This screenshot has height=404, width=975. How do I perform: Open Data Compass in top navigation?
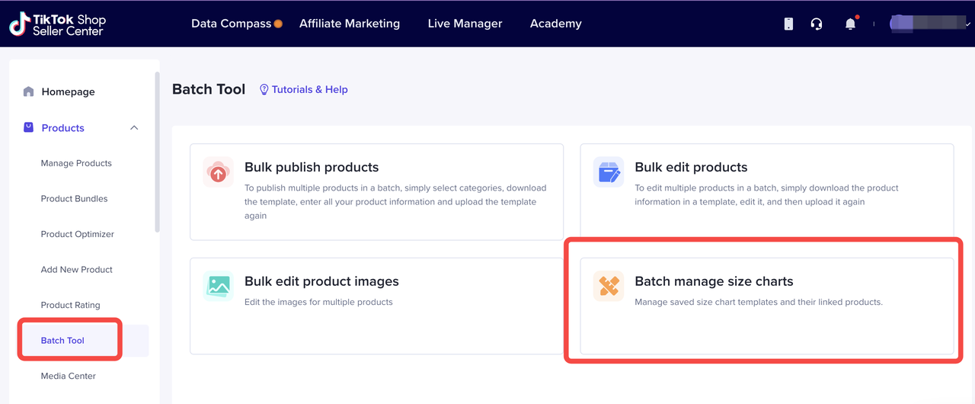[231, 24]
